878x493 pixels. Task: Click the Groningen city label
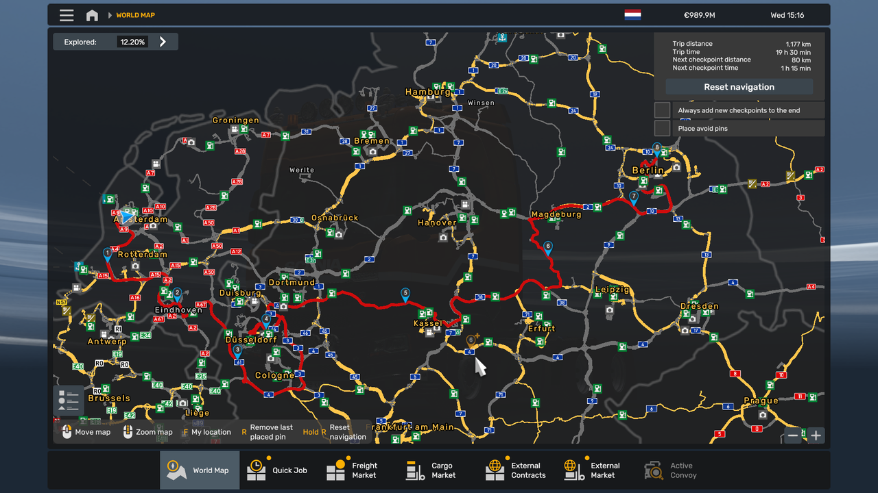(x=236, y=120)
